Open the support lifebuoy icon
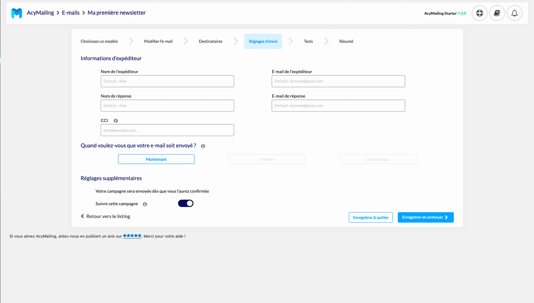The height and width of the screenshot is (303, 534). click(x=479, y=13)
